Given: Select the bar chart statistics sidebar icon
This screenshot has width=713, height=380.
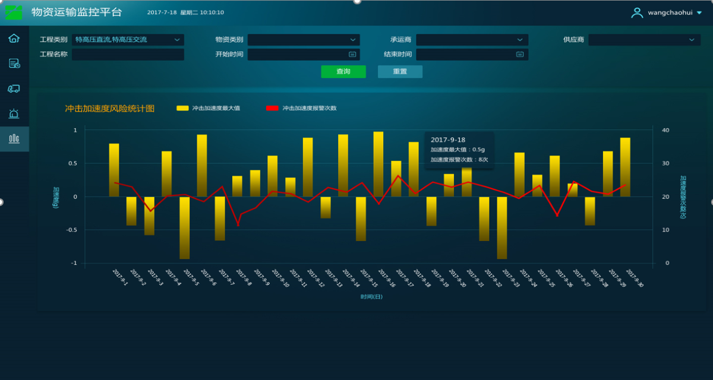Looking at the screenshot, I should [x=14, y=138].
